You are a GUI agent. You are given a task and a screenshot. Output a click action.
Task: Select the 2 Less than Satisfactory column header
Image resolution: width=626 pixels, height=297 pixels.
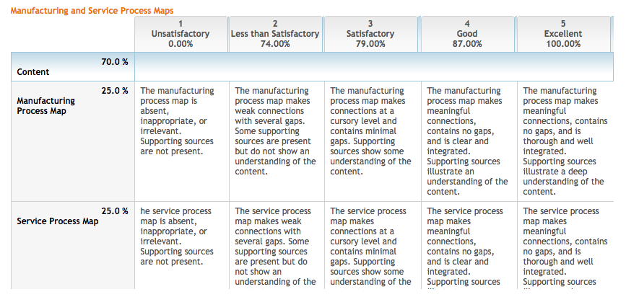tap(275, 35)
